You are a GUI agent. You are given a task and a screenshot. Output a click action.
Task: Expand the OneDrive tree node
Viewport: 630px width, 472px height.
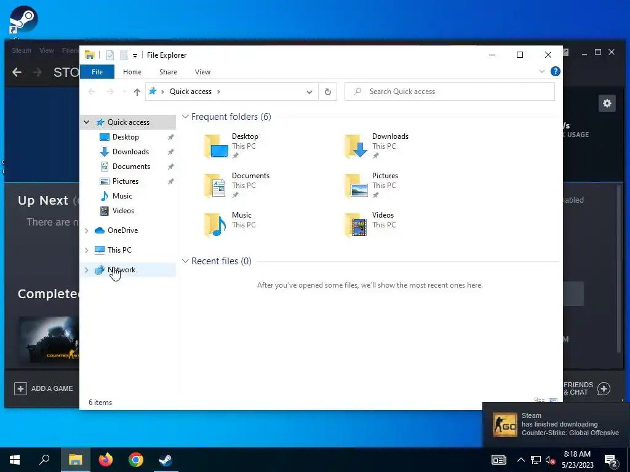click(x=86, y=230)
